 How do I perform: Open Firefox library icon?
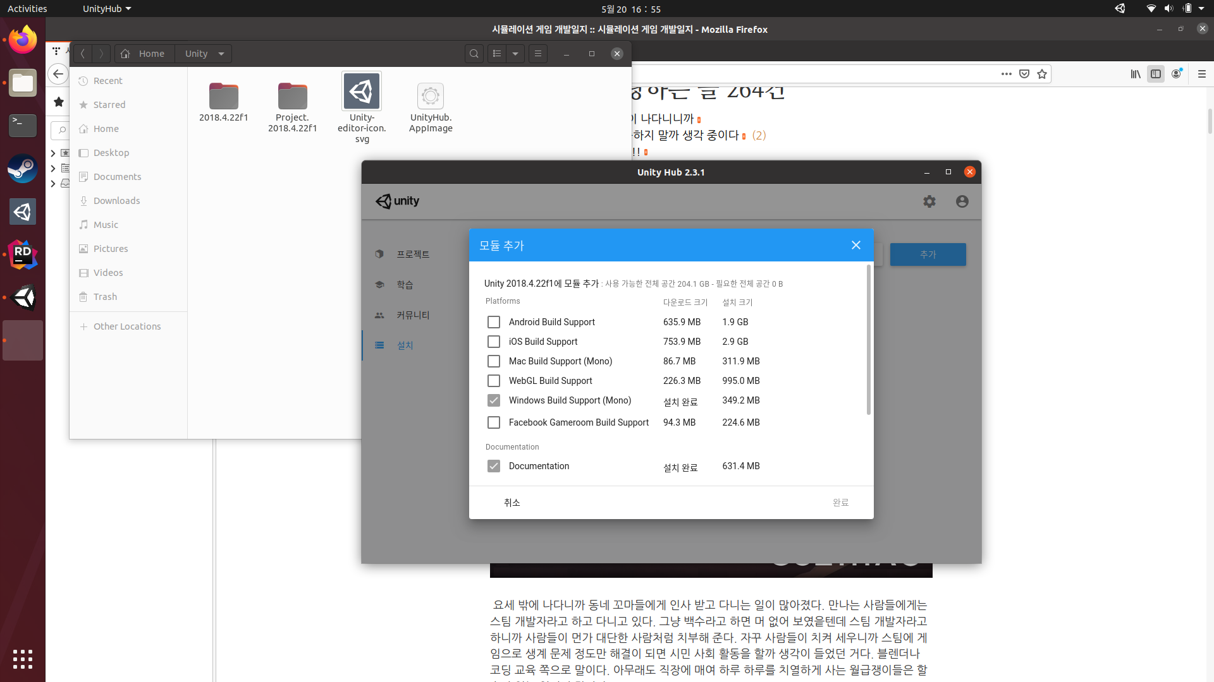[1136, 74]
